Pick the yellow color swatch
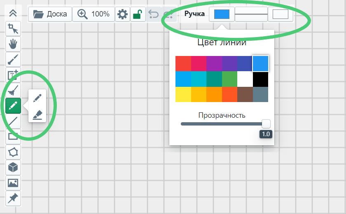Viewport: 346px width, 214px height. pos(183,94)
